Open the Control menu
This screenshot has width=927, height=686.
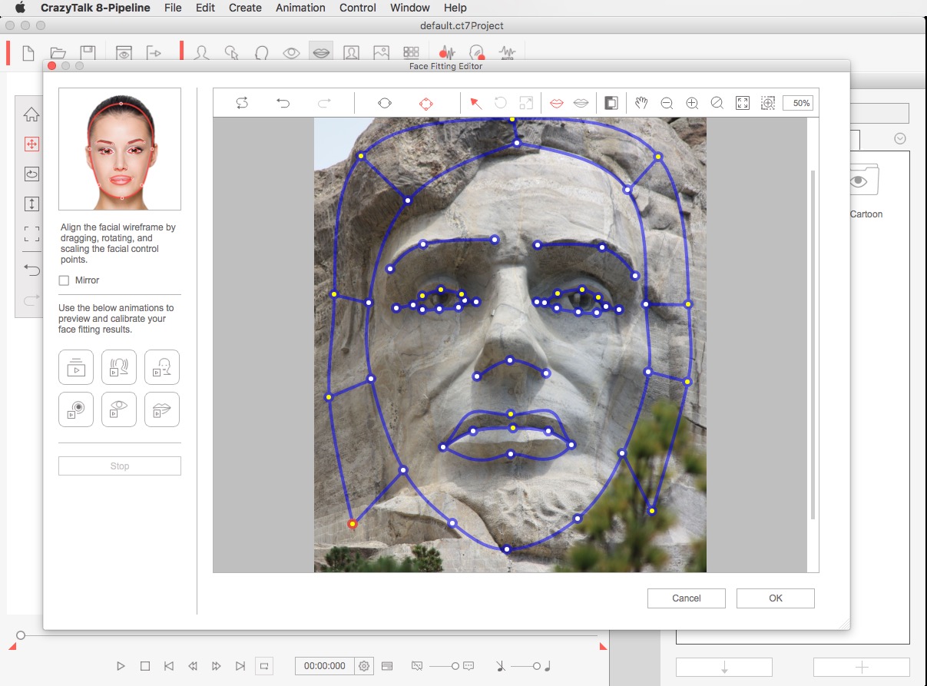click(x=358, y=8)
